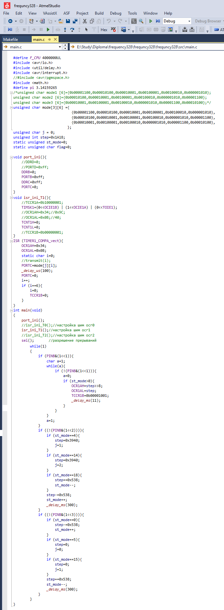Click the '#define pi 3.14159265' line
The width and height of the screenshot is (224, 610).
tap(35, 88)
